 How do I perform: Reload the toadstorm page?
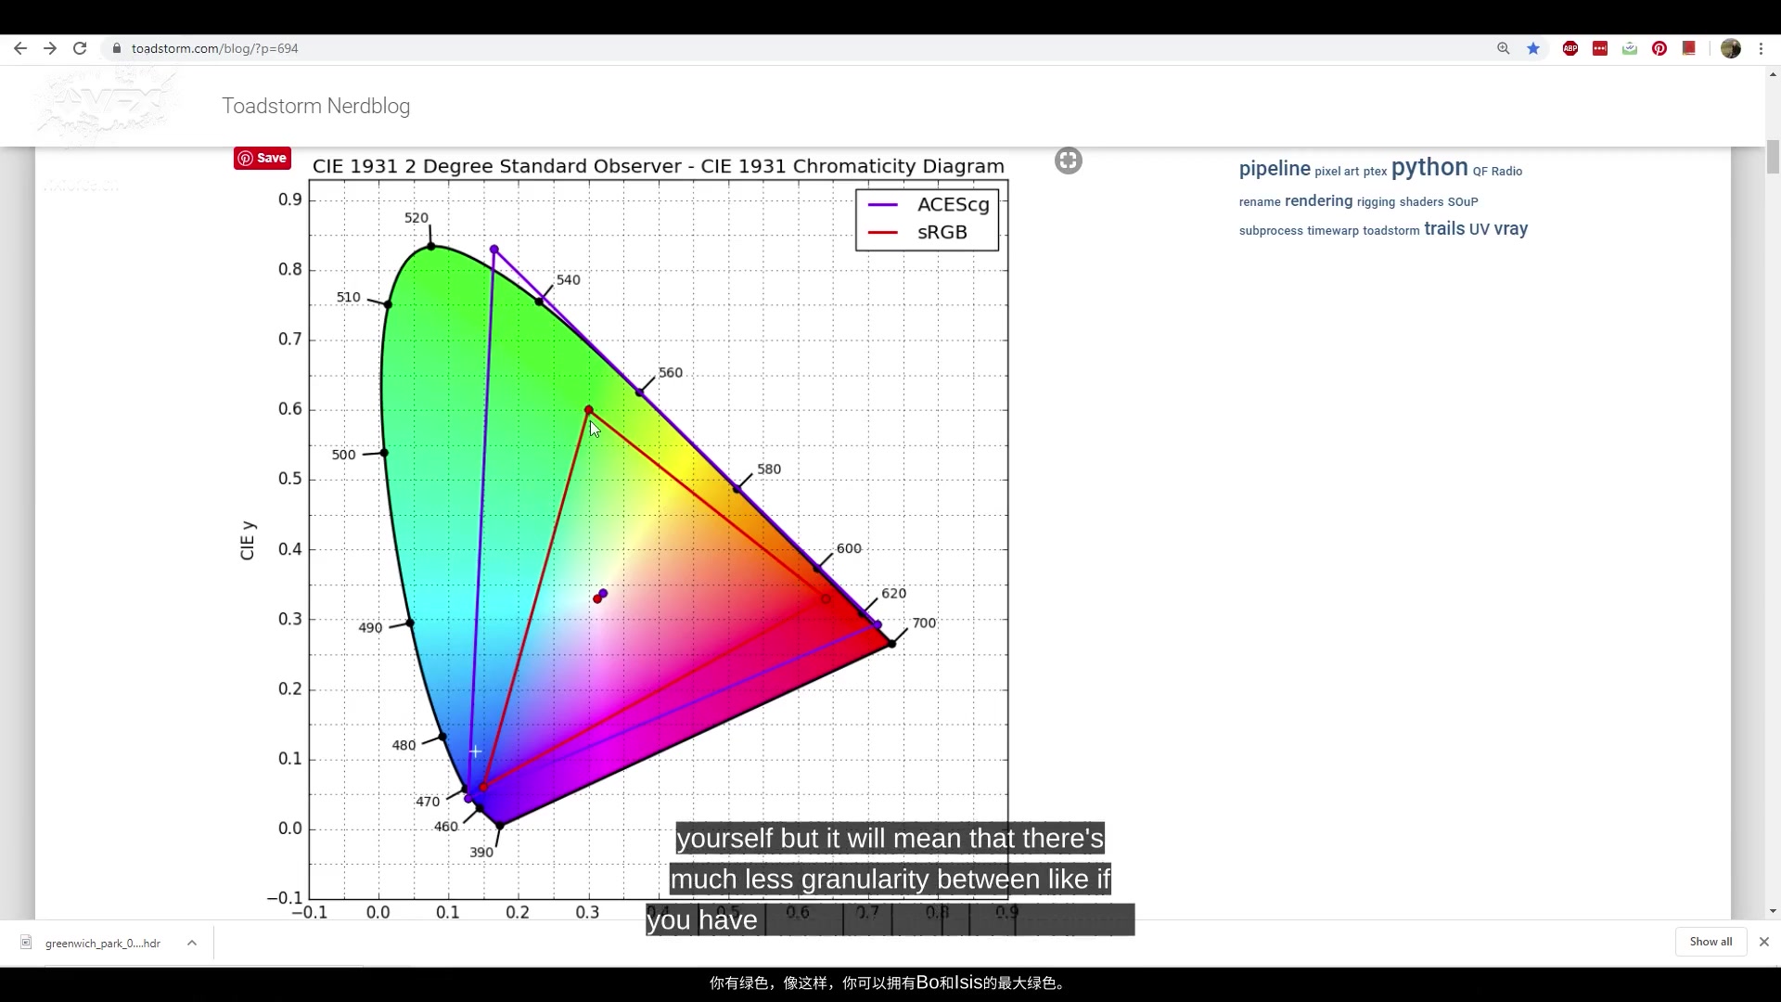coord(80,48)
